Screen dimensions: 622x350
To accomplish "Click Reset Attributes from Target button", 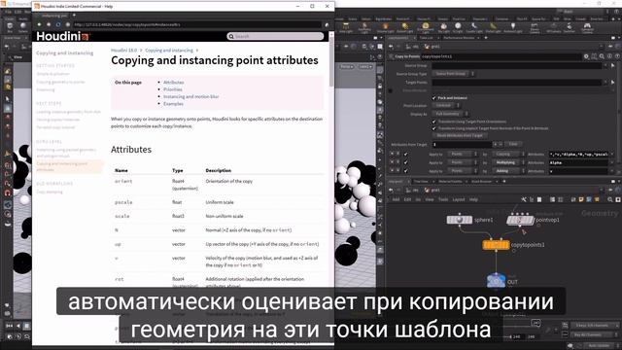I will pyautogui.click(x=460, y=136).
